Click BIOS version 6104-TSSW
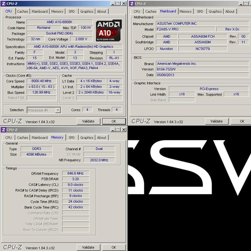The width and height of the screenshot is (251, 251). 202,69
